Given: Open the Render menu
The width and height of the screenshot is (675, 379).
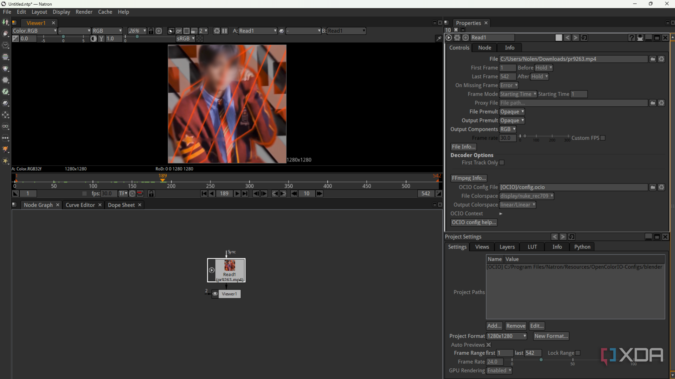Looking at the screenshot, I should 84,12.
